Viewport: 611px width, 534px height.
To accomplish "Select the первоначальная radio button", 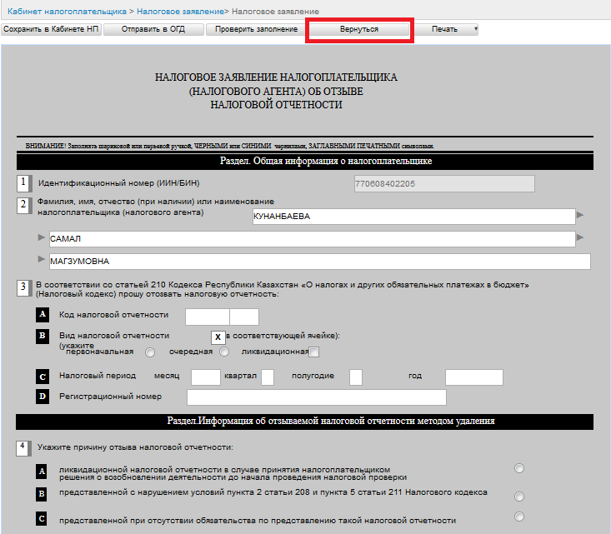I will [x=150, y=352].
